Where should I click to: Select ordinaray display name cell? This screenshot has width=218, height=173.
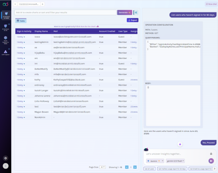click(x=39, y=85)
